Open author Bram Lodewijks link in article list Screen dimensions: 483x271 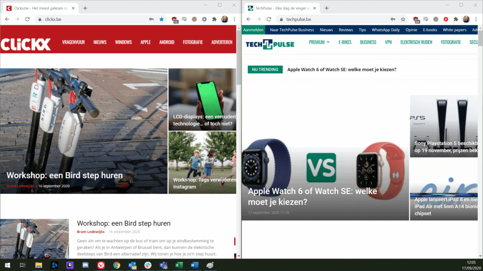point(91,232)
